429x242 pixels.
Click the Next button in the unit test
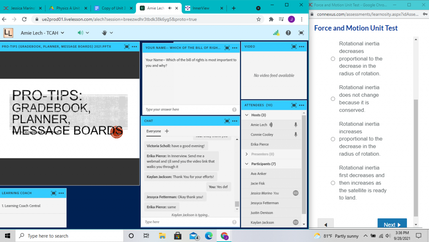392,224
